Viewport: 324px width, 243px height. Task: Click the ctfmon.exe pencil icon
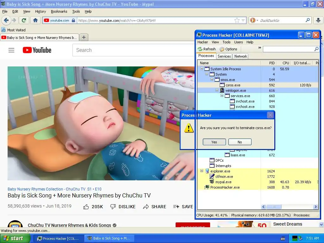212,176
